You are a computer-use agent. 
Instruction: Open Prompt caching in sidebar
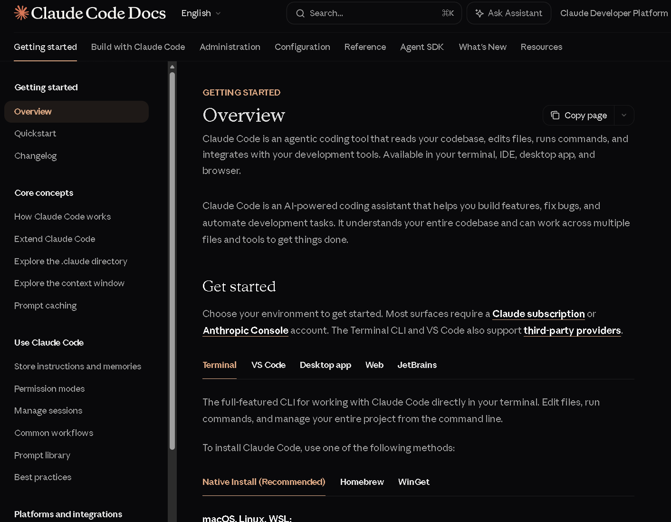coord(45,306)
